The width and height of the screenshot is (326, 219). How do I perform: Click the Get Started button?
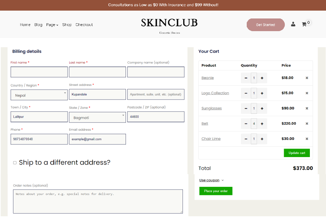(265, 25)
